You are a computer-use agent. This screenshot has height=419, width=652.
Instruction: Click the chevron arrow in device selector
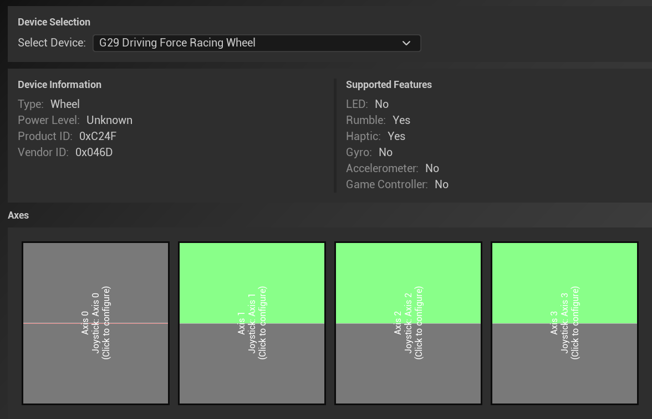click(406, 43)
